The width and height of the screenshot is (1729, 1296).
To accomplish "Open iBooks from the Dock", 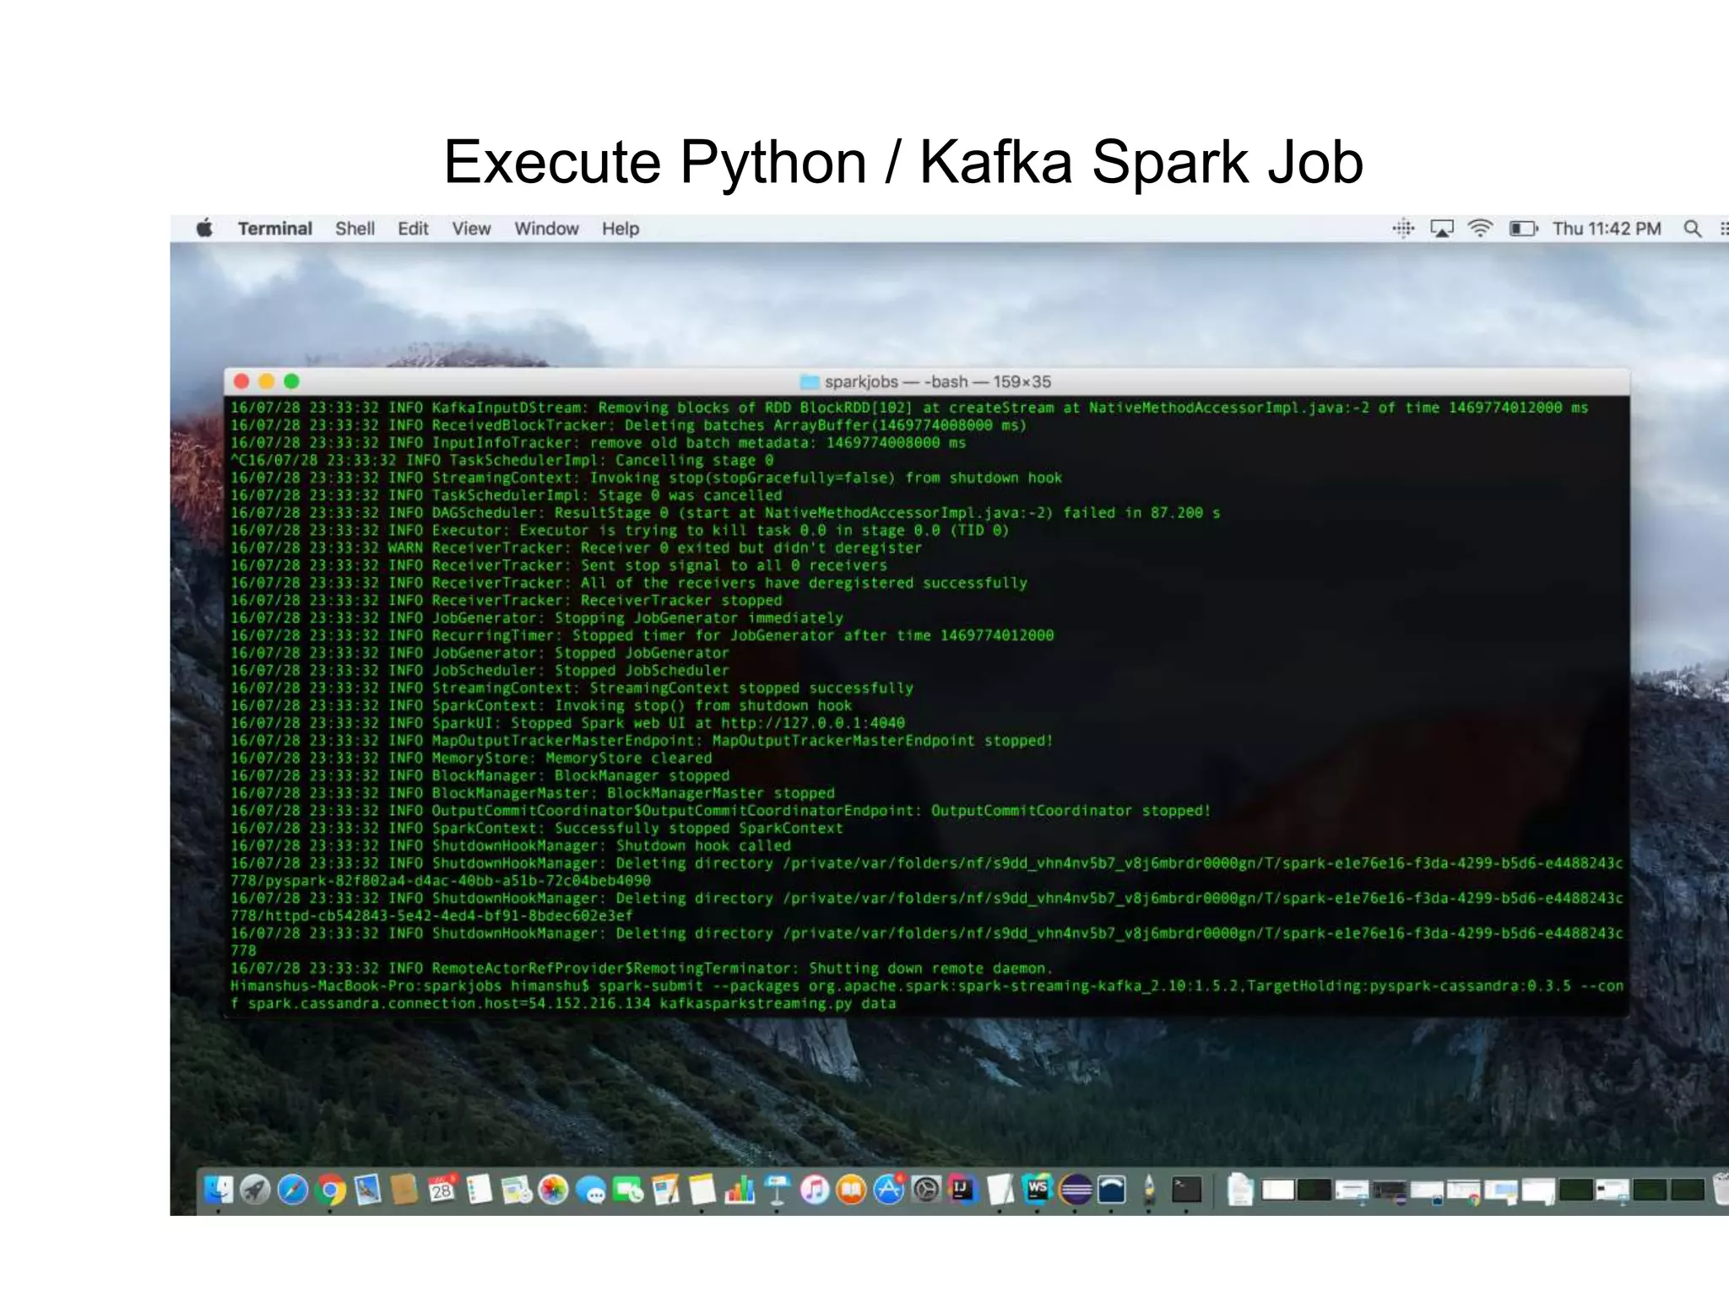I will coord(851,1190).
